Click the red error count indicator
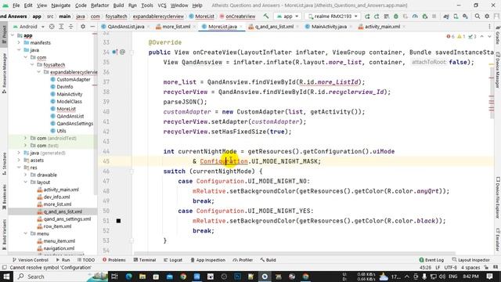 451,37
